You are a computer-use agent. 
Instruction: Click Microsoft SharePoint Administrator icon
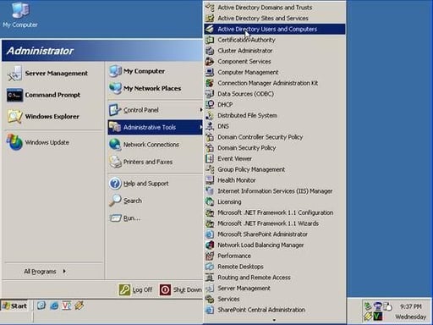click(210, 234)
